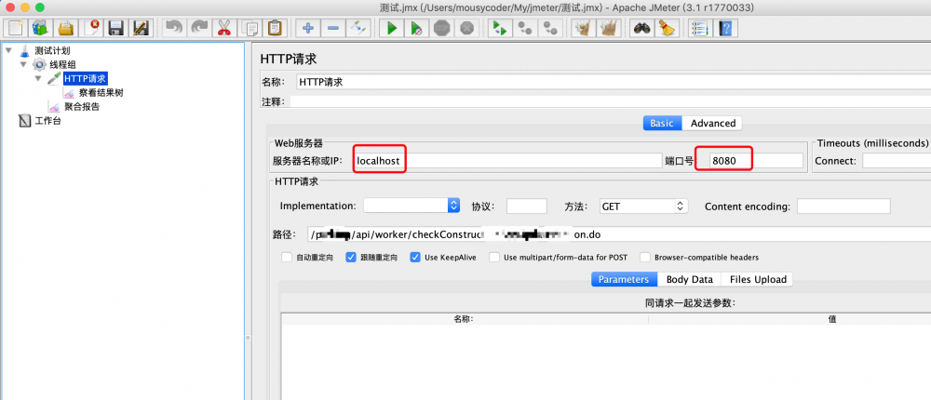Viewport: 931px width, 400px height.
Task: Undo the last action
Action: [x=173, y=28]
